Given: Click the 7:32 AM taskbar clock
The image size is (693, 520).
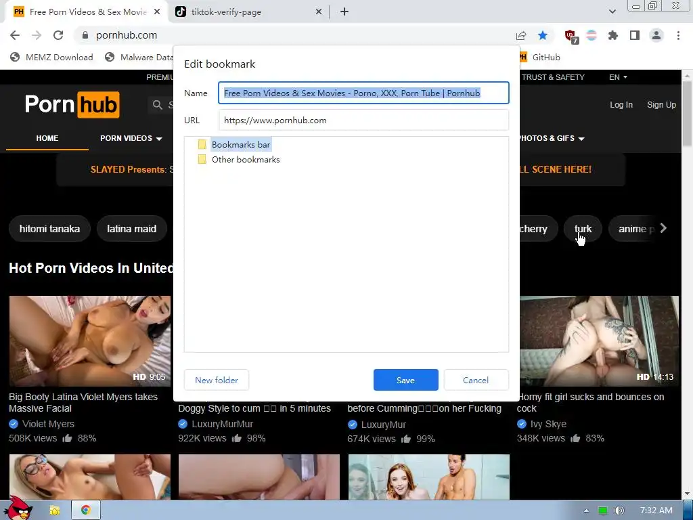Looking at the screenshot, I should click(x=656, y=511).
